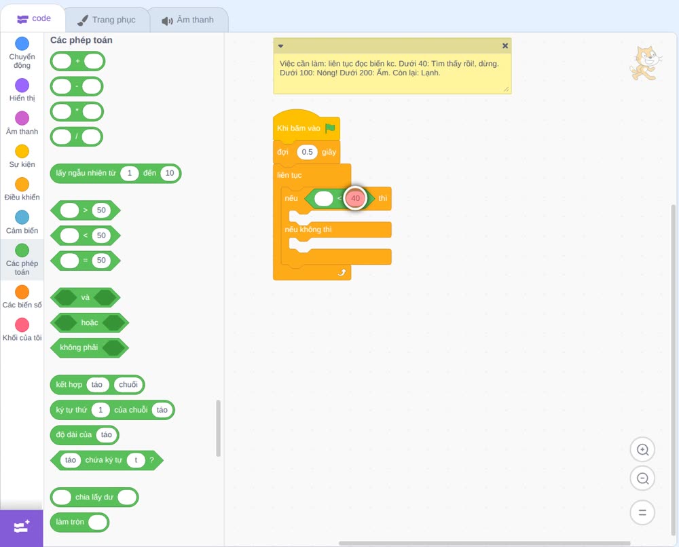Screen dimensions: 679x547
Task: Click the block palette vertical scrollbar
Action: pos(218,428)
